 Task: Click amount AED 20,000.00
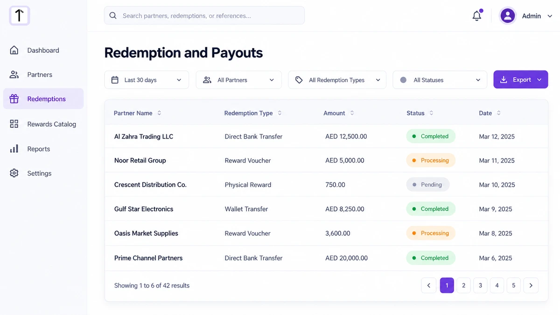[x=347, y=258]
